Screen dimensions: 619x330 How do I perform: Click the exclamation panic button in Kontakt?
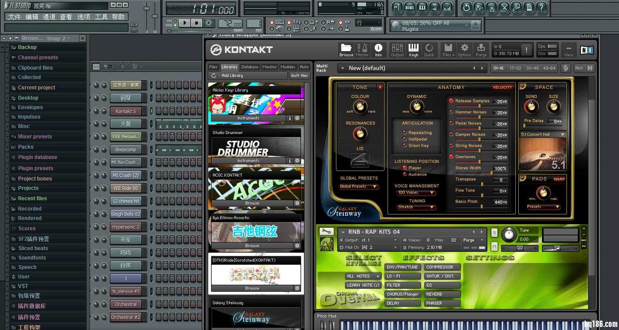click(x=527, y=50)
